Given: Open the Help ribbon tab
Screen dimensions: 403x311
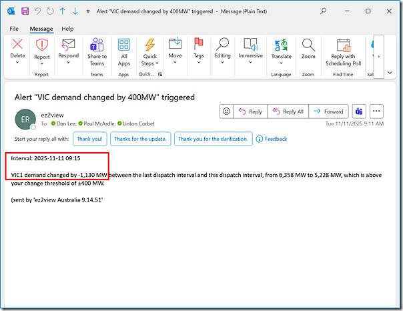Looking at the screenshot, I should [67, 29].
